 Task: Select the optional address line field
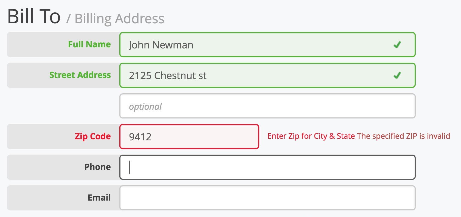(x=268, y=106)
